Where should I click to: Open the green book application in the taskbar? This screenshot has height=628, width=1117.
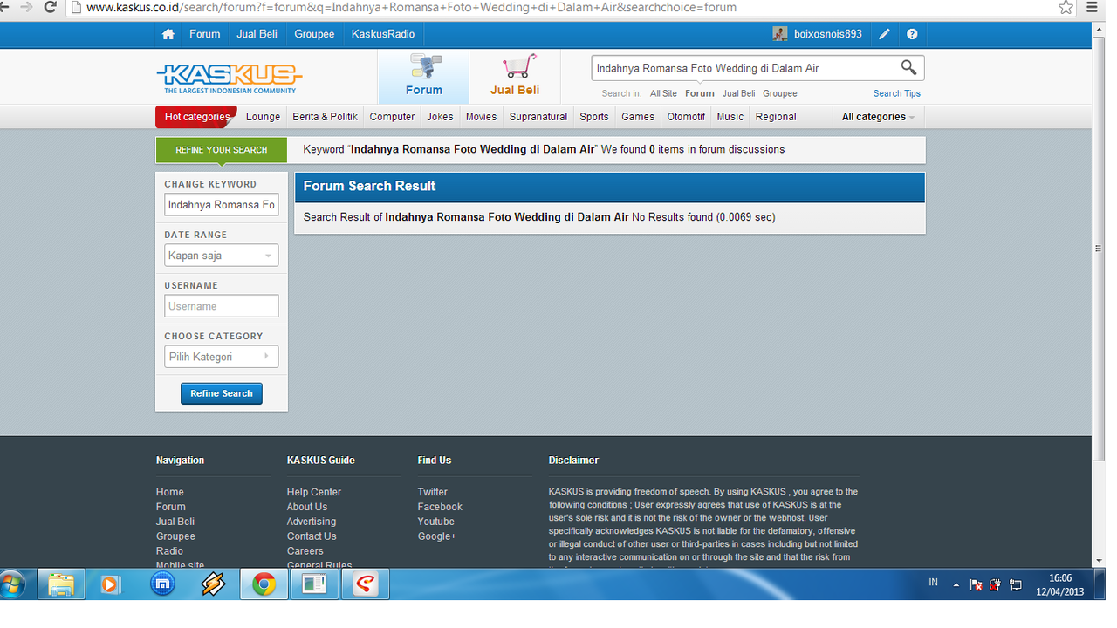[314, 584]
